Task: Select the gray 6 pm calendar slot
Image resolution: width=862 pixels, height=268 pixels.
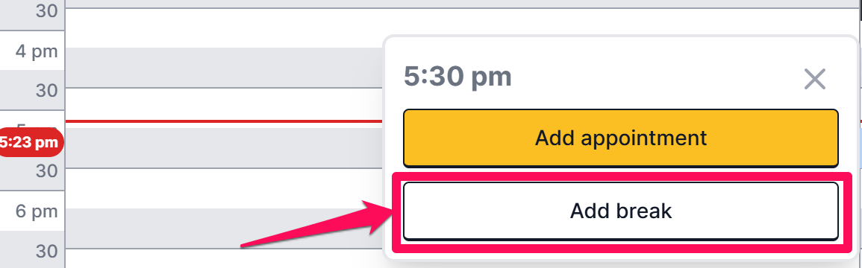Action: coord(224,228)
